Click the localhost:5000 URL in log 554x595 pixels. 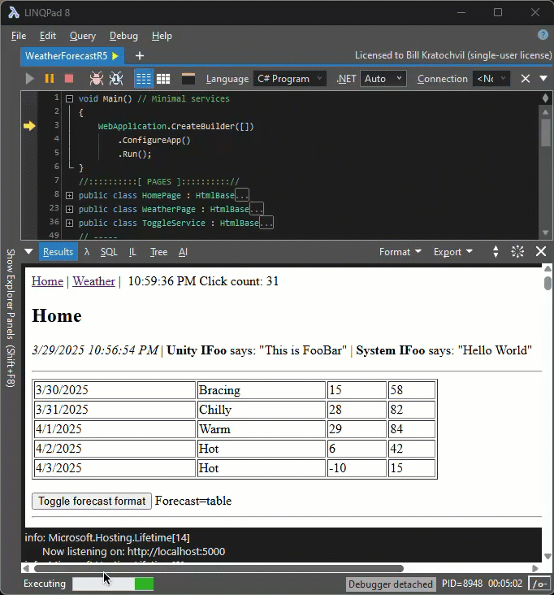coord(176,551)
